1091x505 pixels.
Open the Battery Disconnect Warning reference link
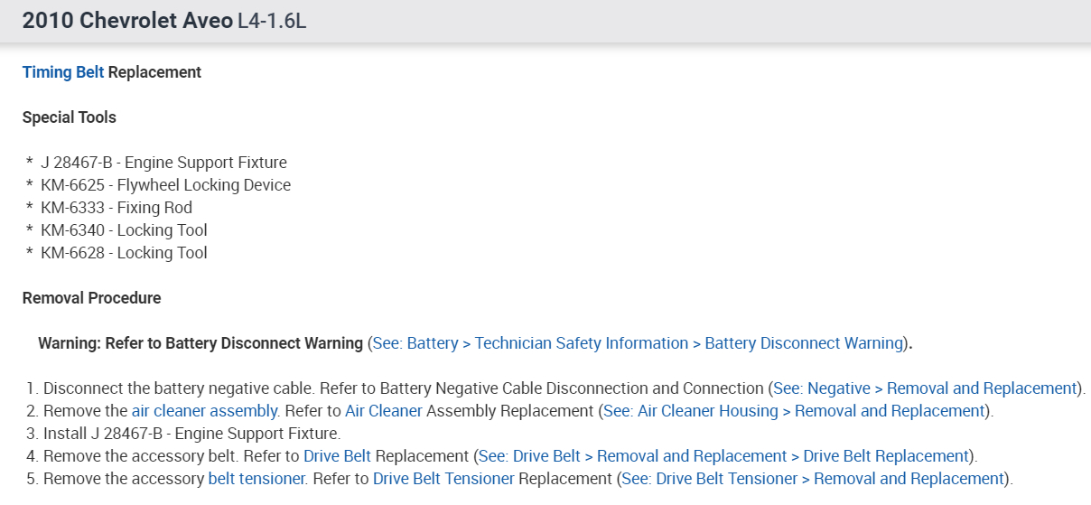[638, 343]
